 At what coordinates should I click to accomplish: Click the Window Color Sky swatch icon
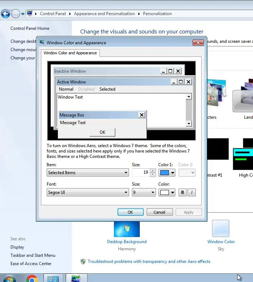tap(221, 228)
